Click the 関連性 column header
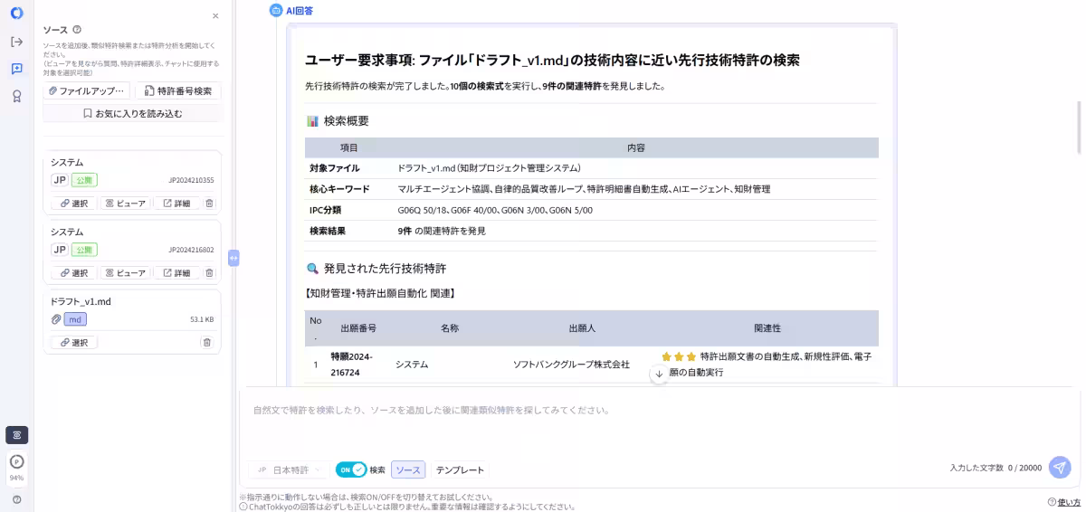This screenshot has width=1086, height=512. pyautogui.click(x=767, y=328)
